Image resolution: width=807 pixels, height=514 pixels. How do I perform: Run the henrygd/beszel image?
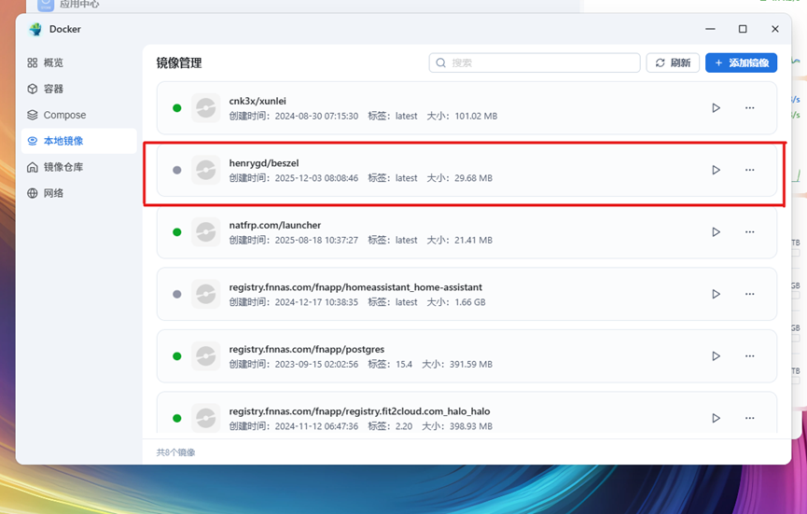click(716, 170)
